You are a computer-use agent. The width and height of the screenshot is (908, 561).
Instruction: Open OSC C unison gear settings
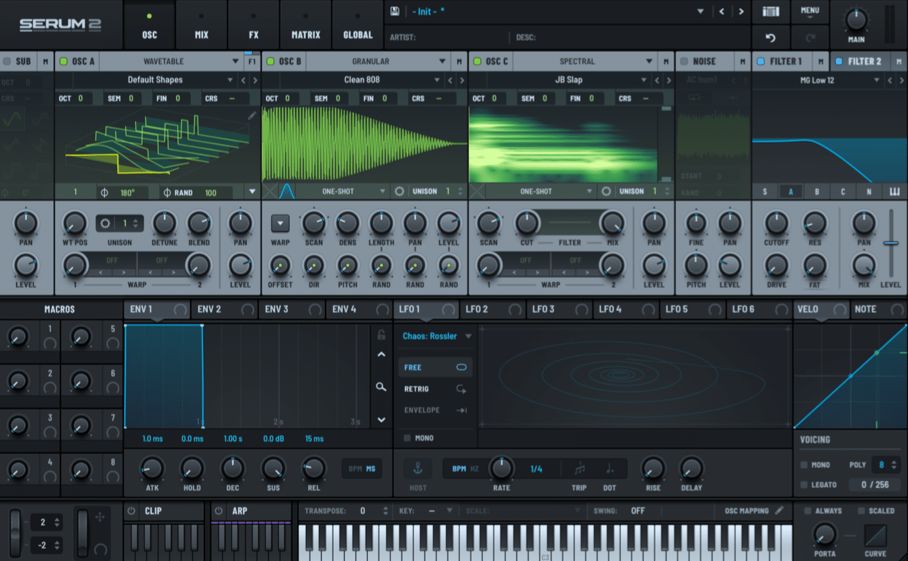[x=606, y=192]
